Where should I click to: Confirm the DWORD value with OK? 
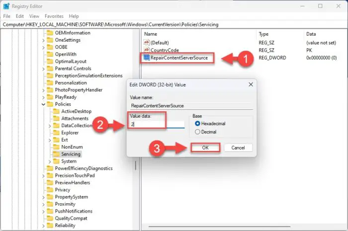coord(205,148)
